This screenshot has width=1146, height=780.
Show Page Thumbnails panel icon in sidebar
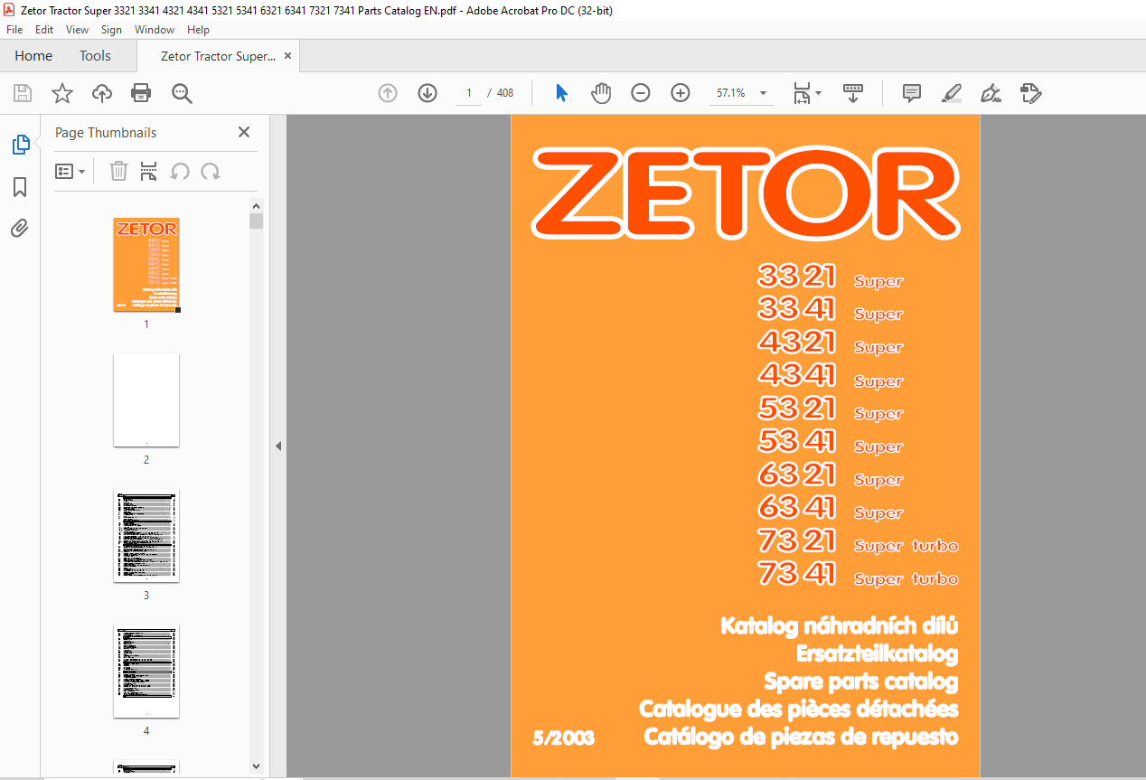pos(20,145)
